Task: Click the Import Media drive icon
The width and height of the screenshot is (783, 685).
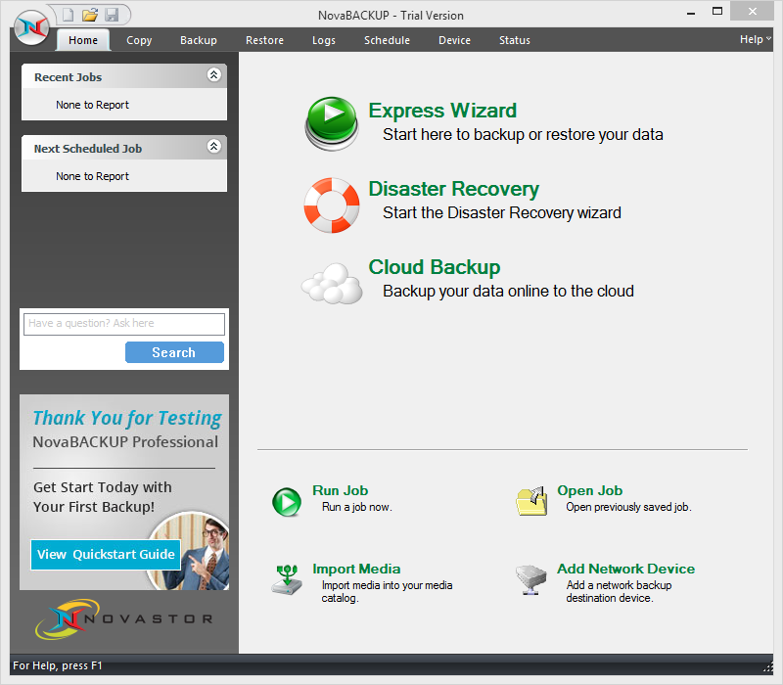Action: 288,579
